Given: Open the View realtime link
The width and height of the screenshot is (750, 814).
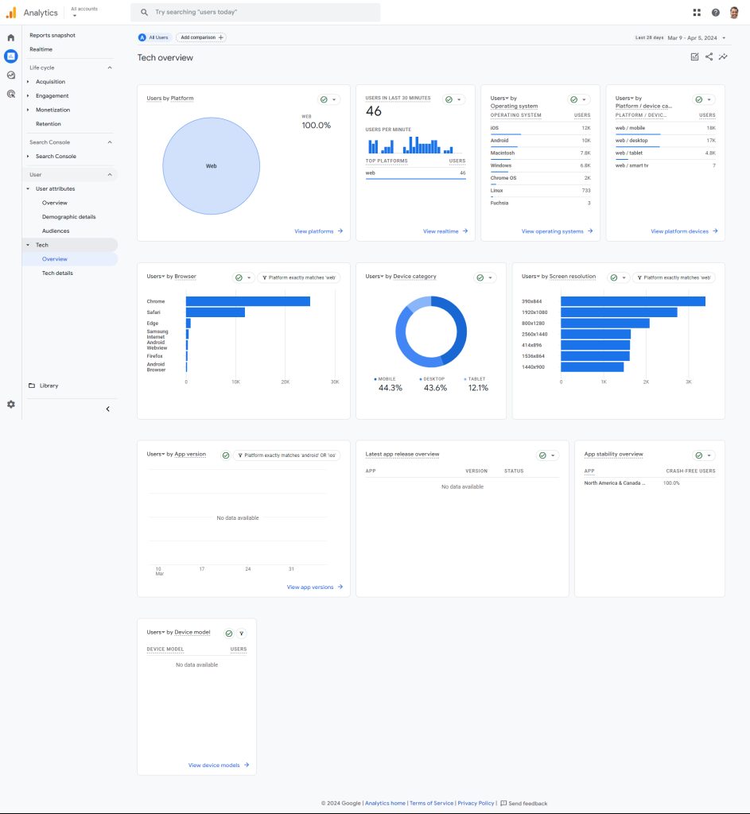Looking at the screenshot, I should point(445,231).
